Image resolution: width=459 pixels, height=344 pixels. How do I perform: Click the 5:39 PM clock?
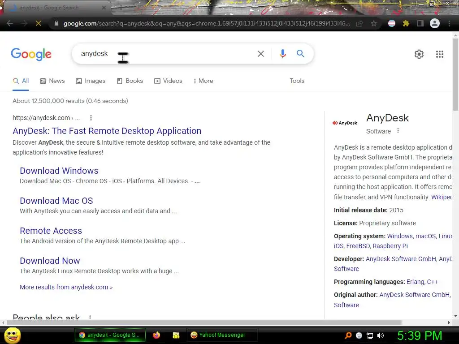pos(420,335)
